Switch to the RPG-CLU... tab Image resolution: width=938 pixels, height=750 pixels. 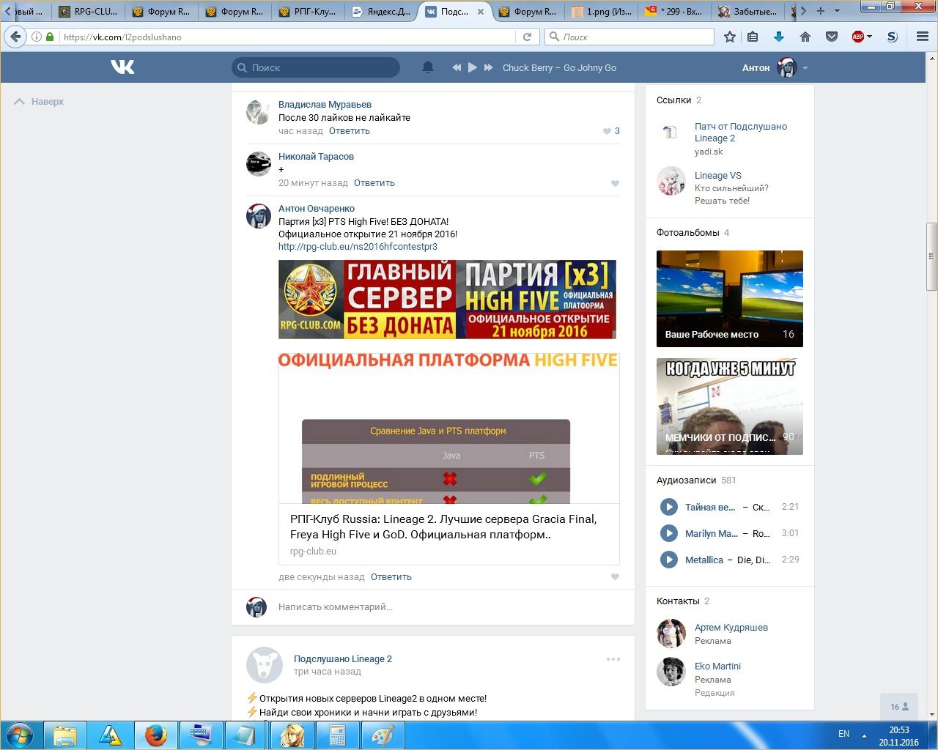pyautogui.click(x=88, y=11)
